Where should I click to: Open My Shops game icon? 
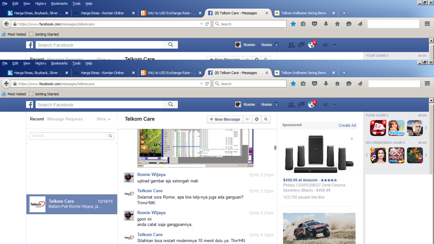tap(396, 128)
